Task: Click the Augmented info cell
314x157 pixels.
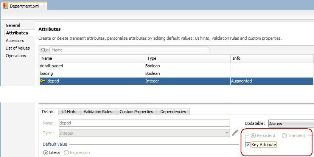Action: click(272, 81)
